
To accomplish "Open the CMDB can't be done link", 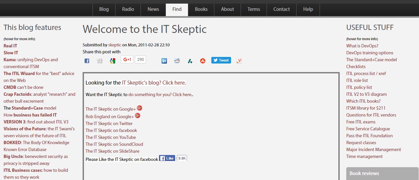I will [23, 87].
